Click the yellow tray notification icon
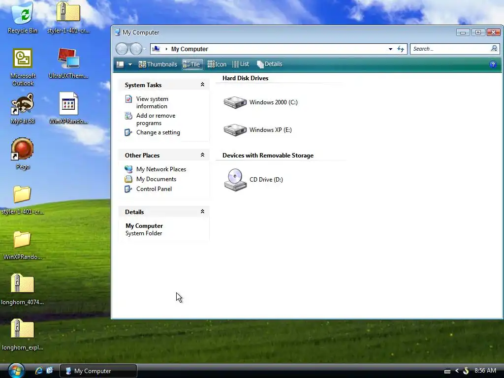Image resolution: width=504 pixels, height=378 pixels. point(466,371)
